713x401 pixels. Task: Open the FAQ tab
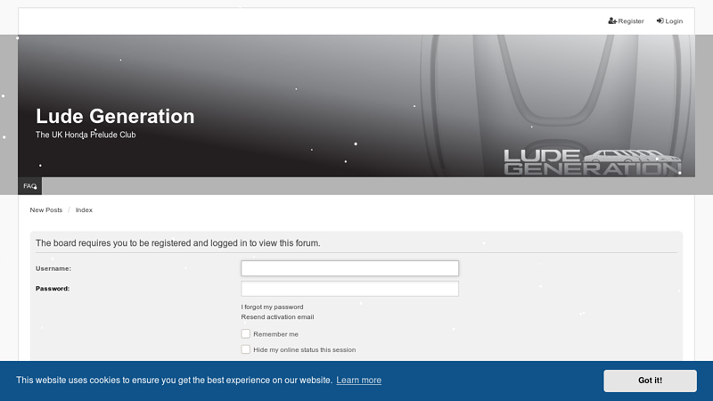[29, 186]
